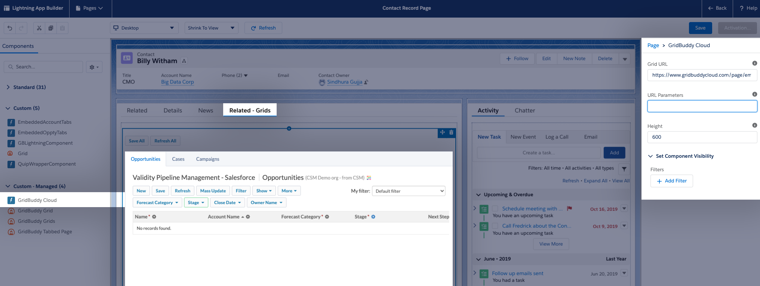Switch to the Chatter tab
The height and width of the screenshot is (286, 760).
(x=524, y=111)
